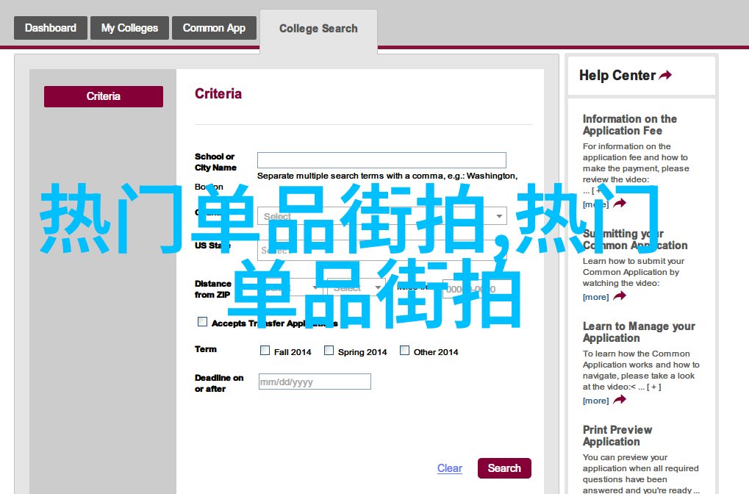The image size is (749, 494).
Task: Focus the School or City Name field
Action: point(381,160)
